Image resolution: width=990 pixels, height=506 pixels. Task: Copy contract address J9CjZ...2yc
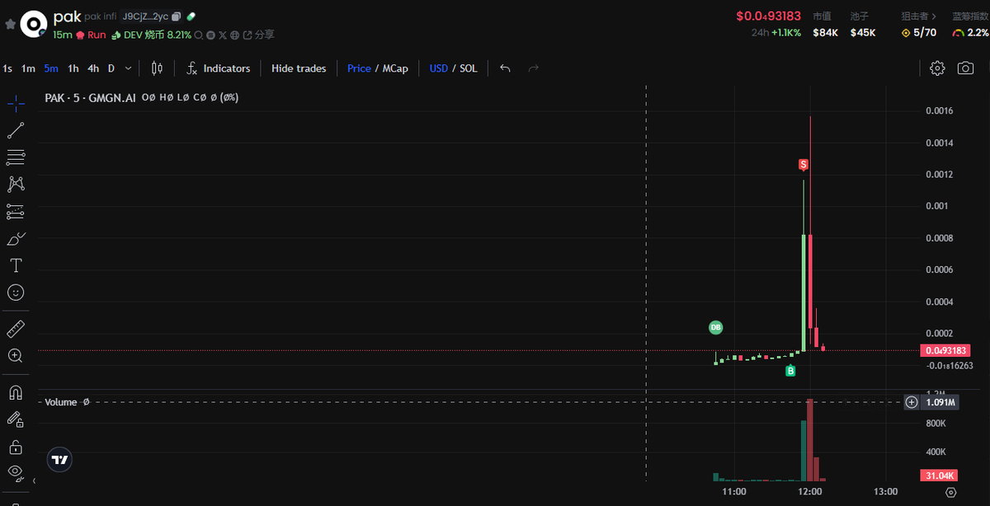[x=177, y=16]
